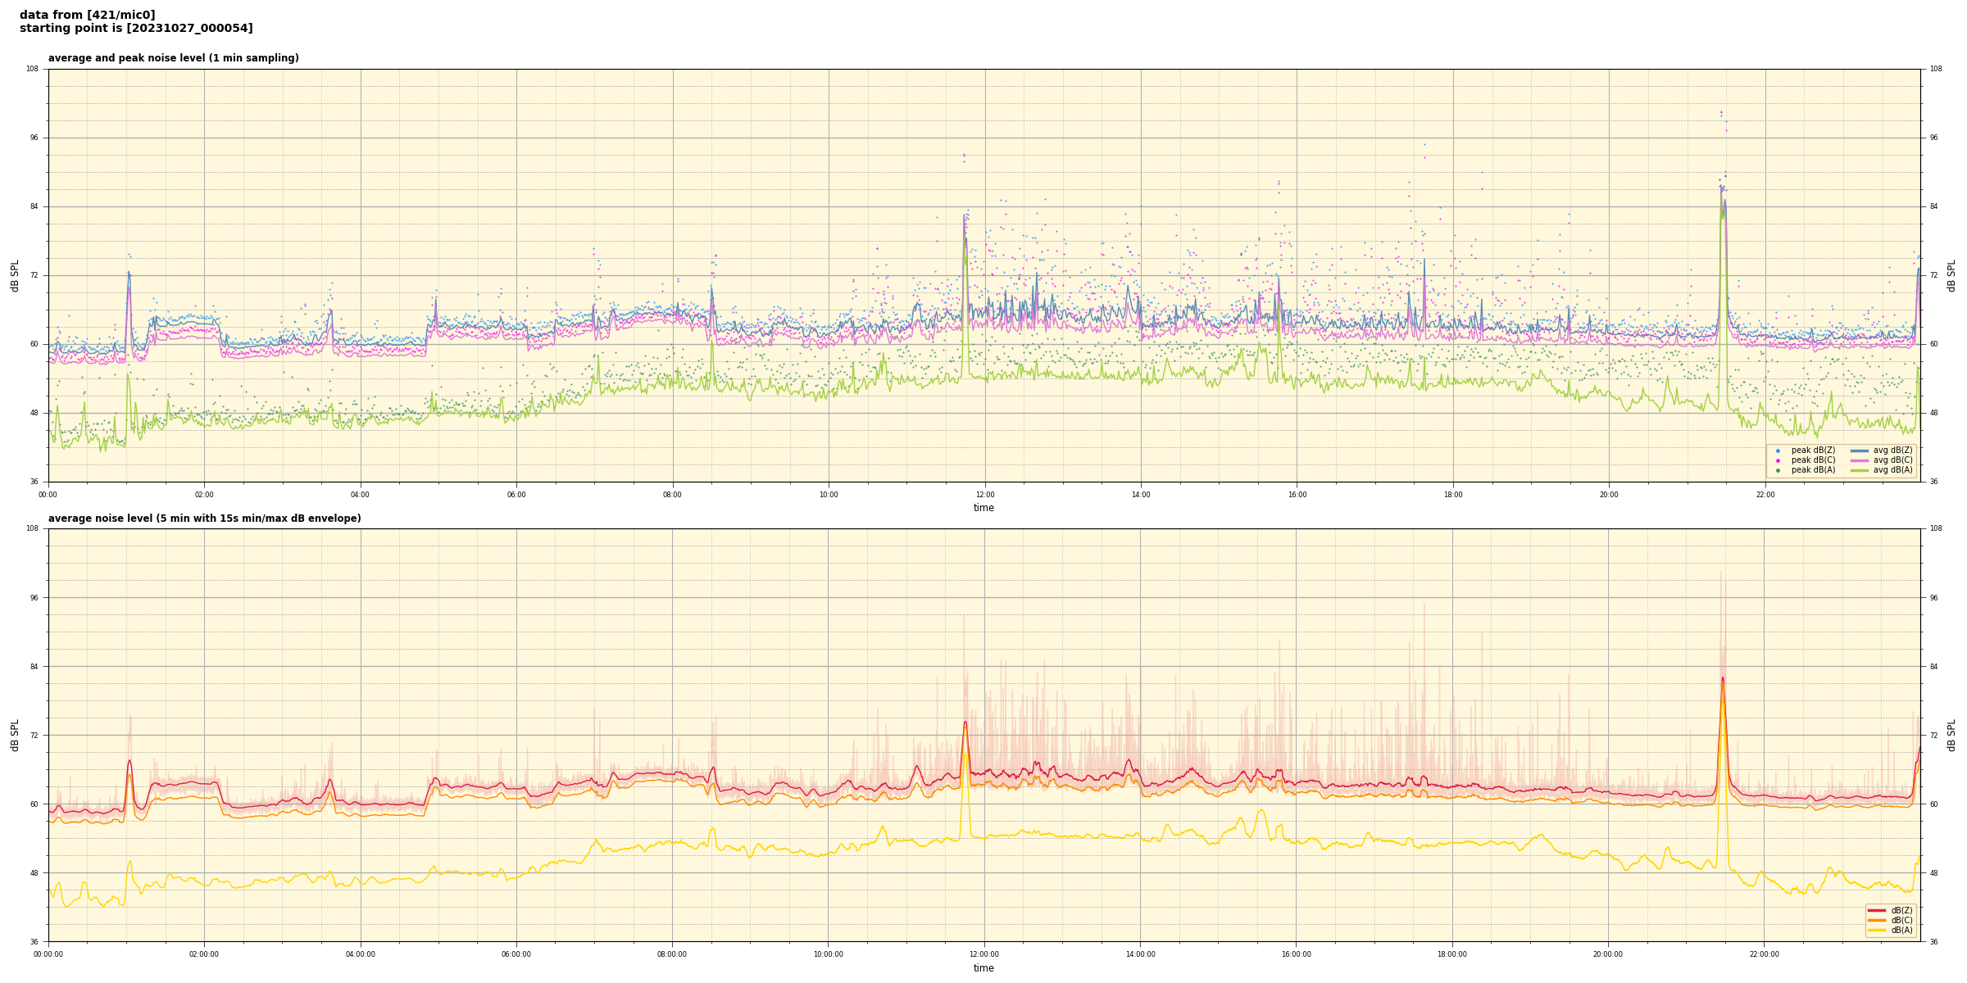Click the starting point 20231027_000054 text
Screen dimensions: 1967x983
click(x=136, y=29)
